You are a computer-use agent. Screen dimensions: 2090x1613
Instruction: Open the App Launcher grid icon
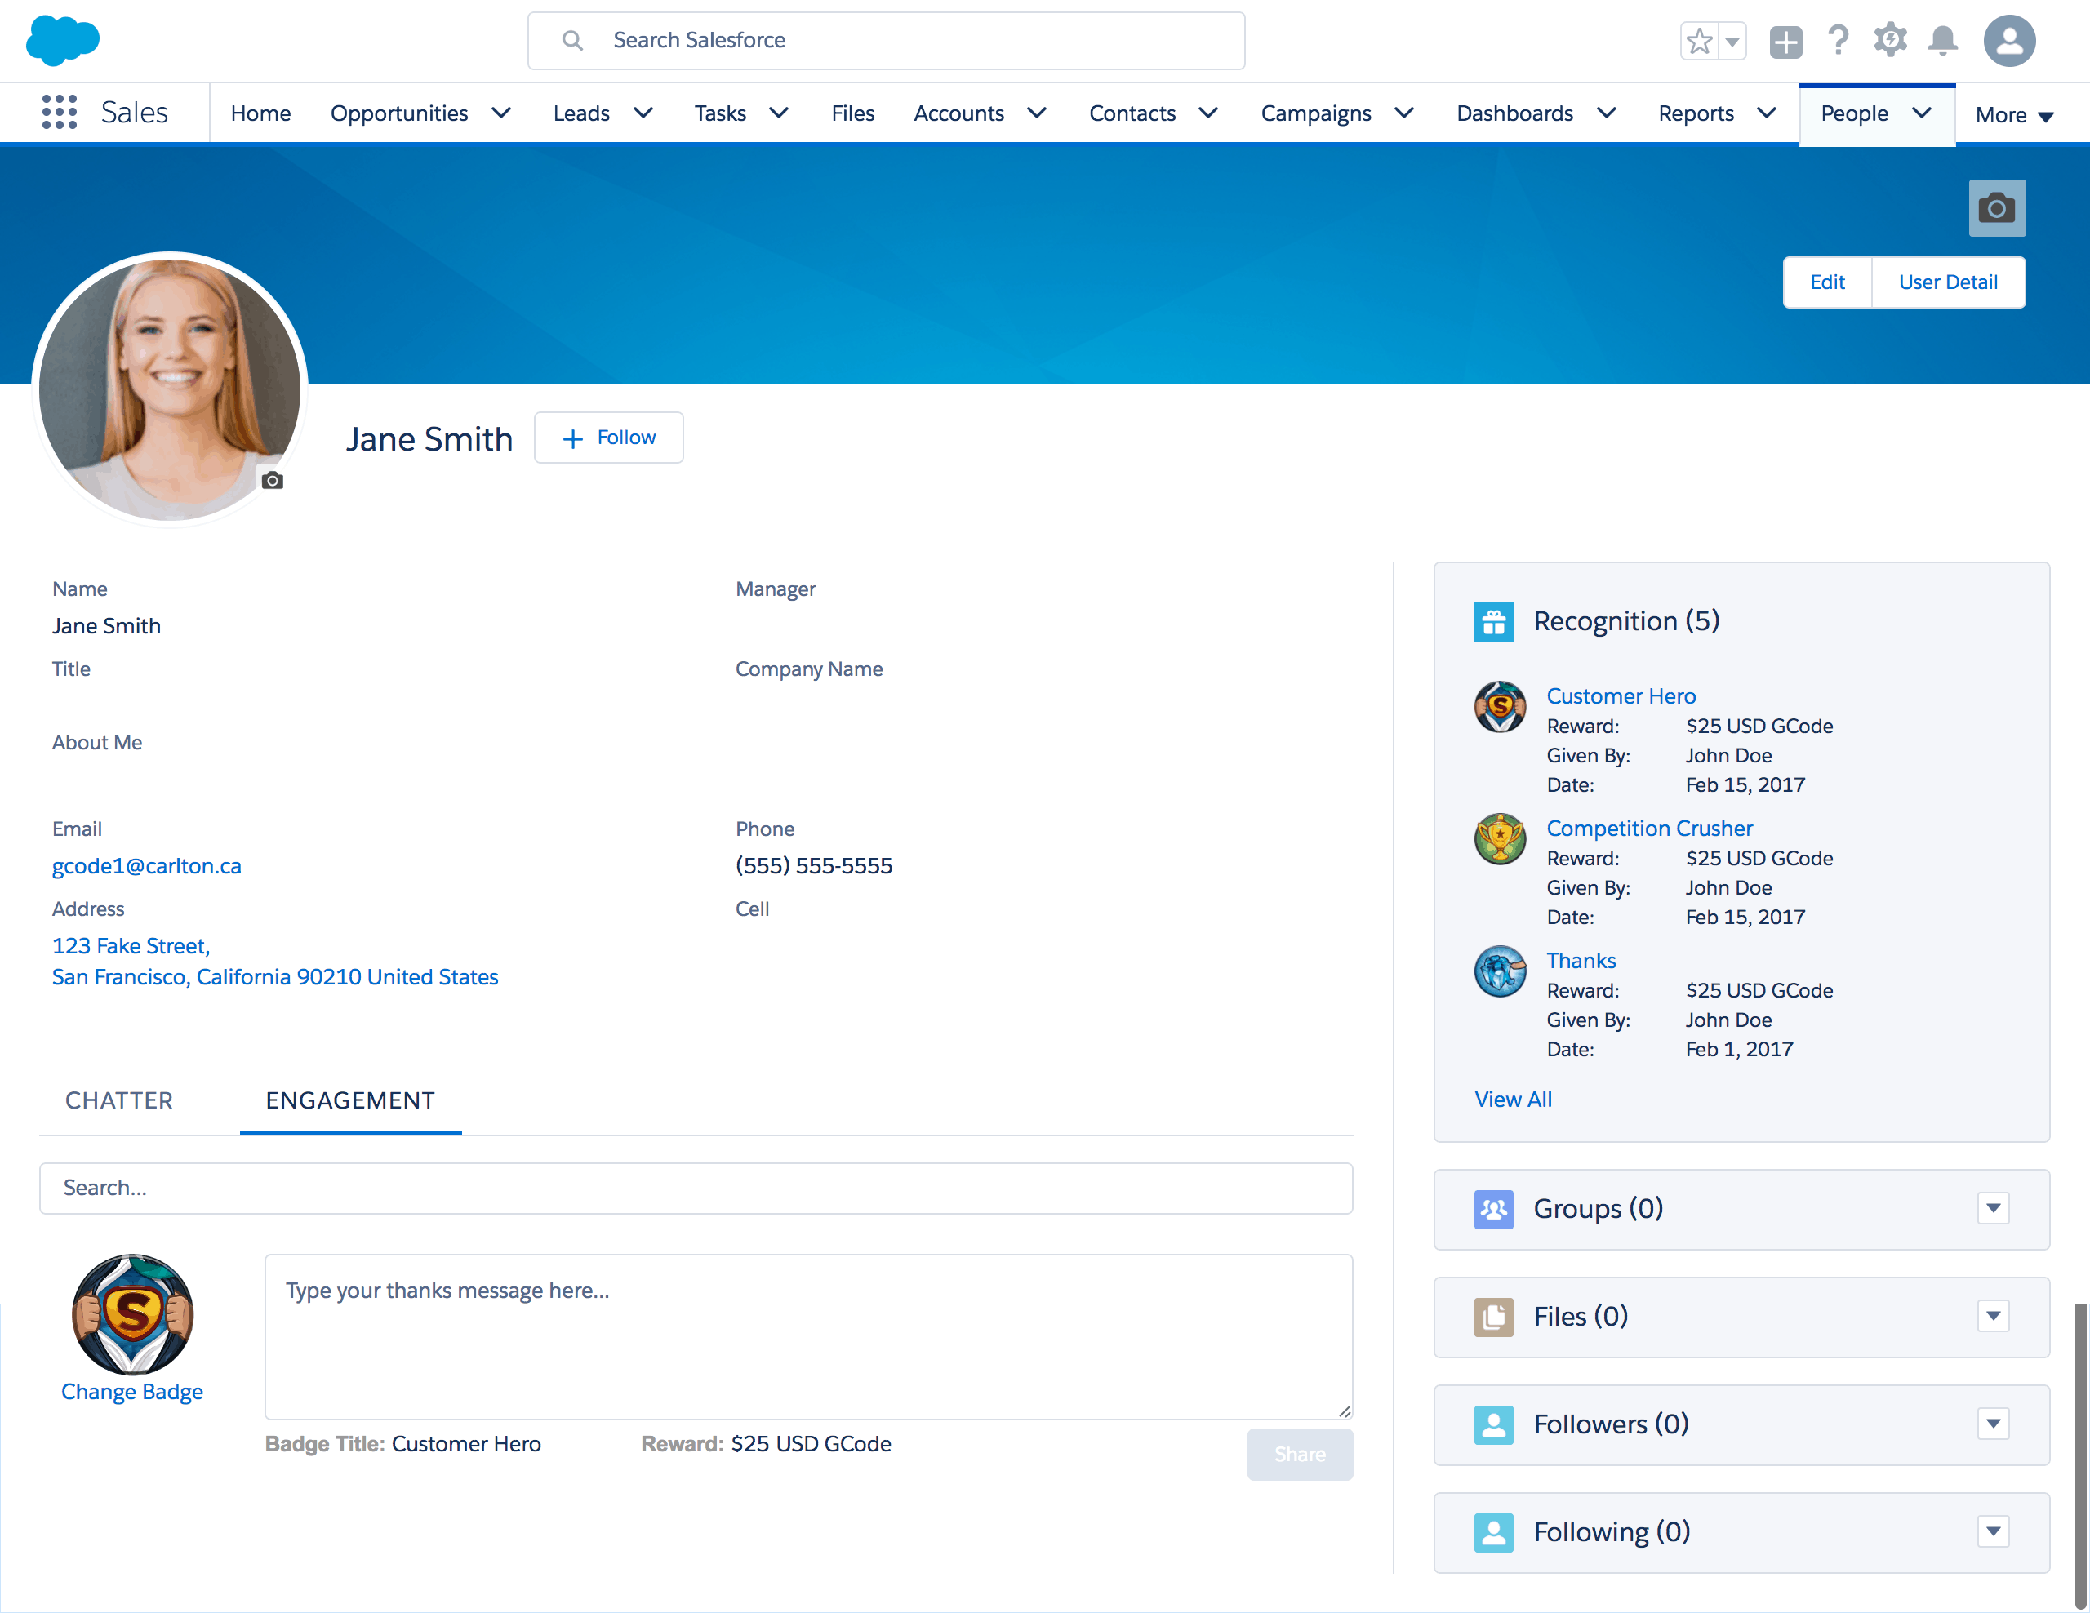[x=60, y=113]
